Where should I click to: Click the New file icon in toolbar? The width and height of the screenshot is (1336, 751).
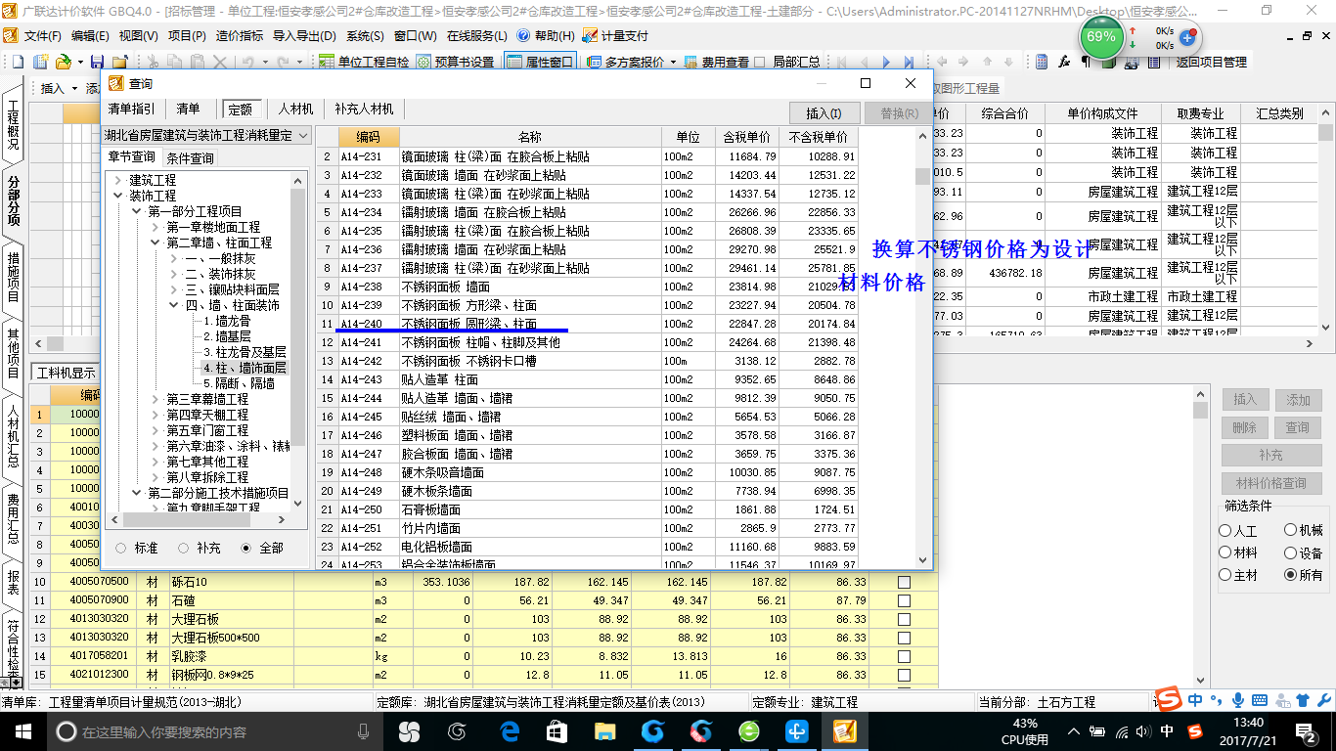(x=18, y=62)
